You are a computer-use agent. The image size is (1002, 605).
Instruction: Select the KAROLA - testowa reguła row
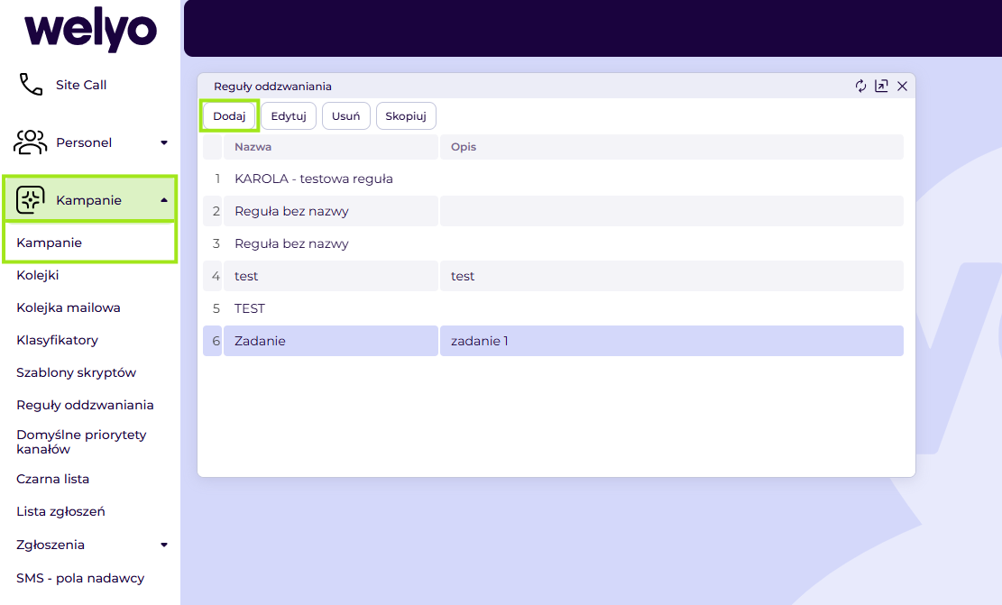pos(554,179)
